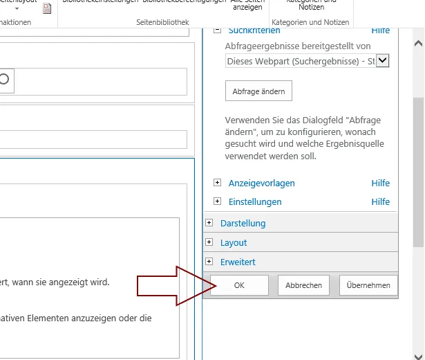The height and width of the screenshot is (360, 425).
Task: Click the Layout heading link
Action: coord(234,243)
